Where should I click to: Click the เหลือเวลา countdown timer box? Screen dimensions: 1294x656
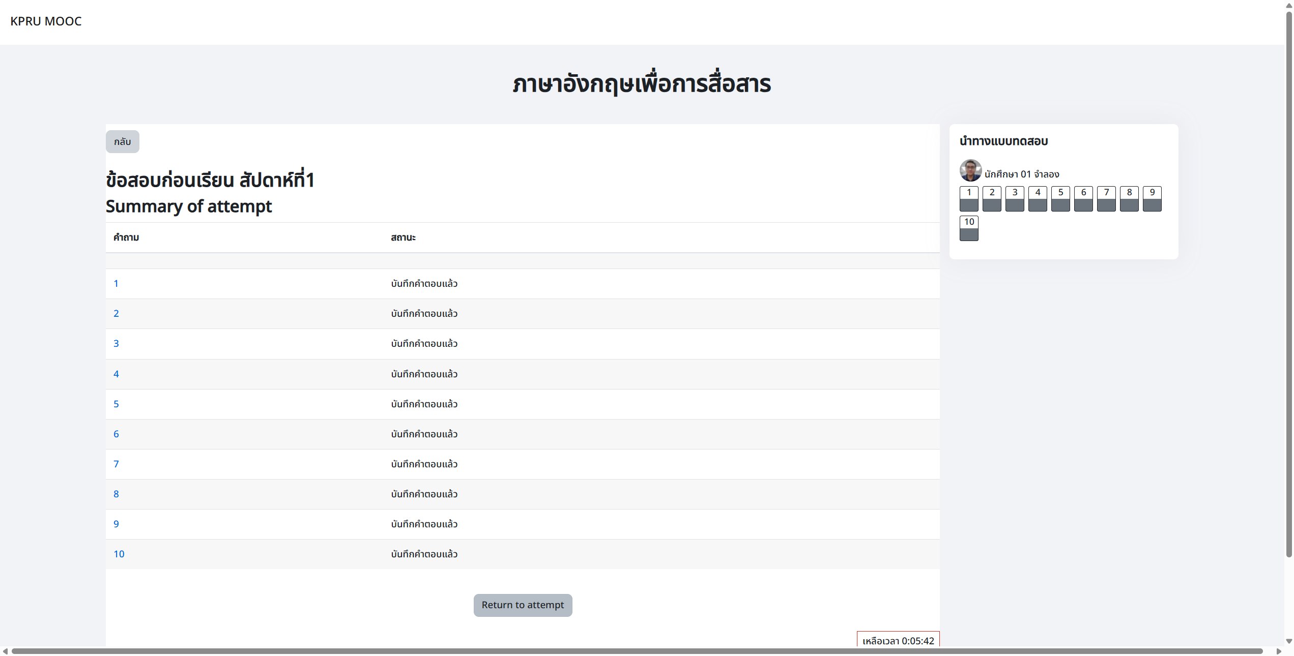point(898,640)
